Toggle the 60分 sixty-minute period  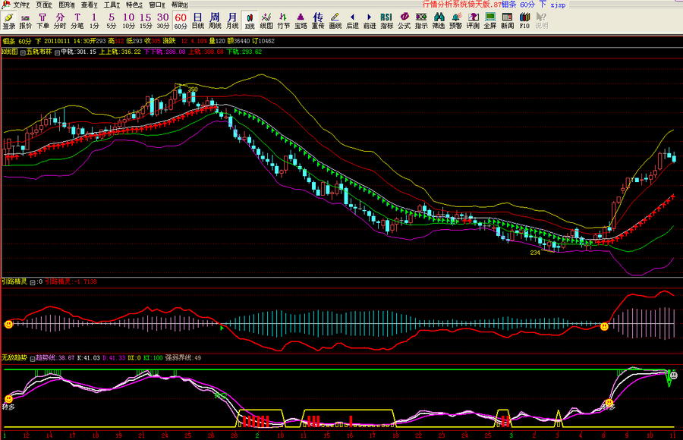[181, 20]
